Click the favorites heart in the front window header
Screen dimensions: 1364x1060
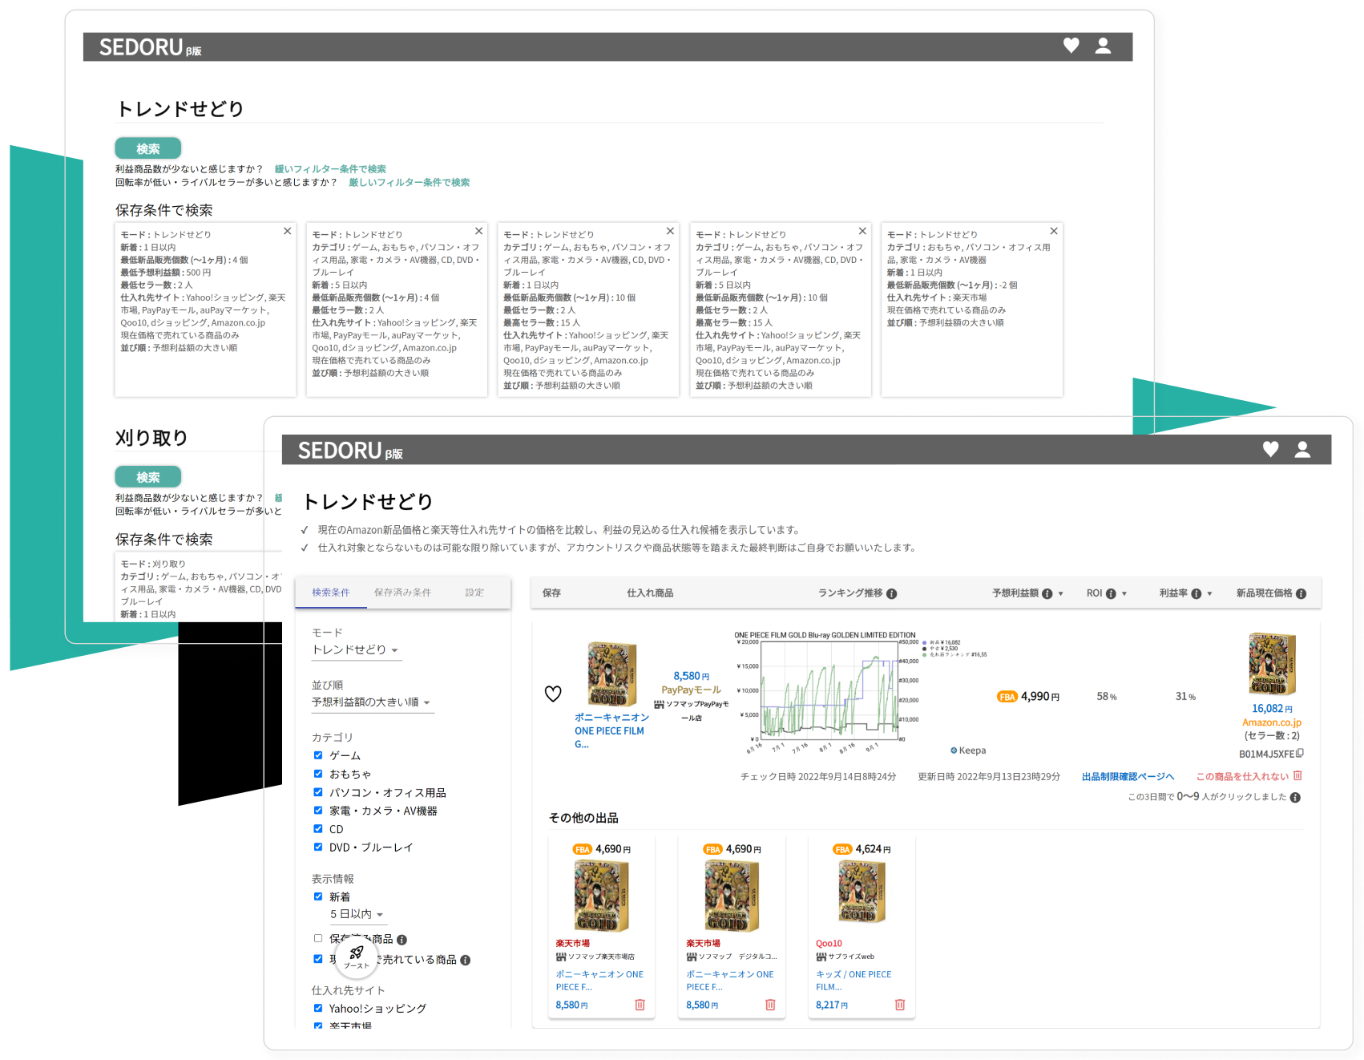[1270, 450]
